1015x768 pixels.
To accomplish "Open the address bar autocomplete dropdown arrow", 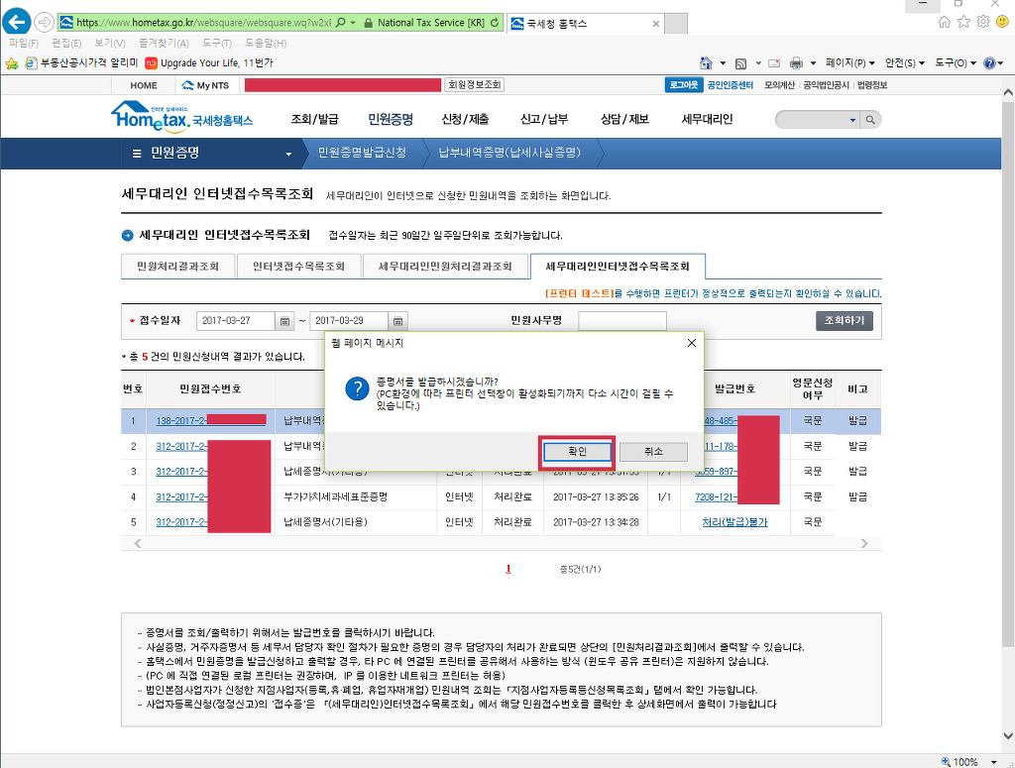I will tap(354, 23).
